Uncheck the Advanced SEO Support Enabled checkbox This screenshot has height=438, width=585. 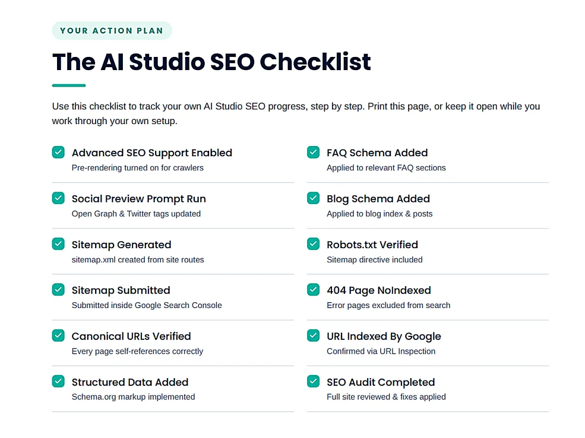[58, 152]
